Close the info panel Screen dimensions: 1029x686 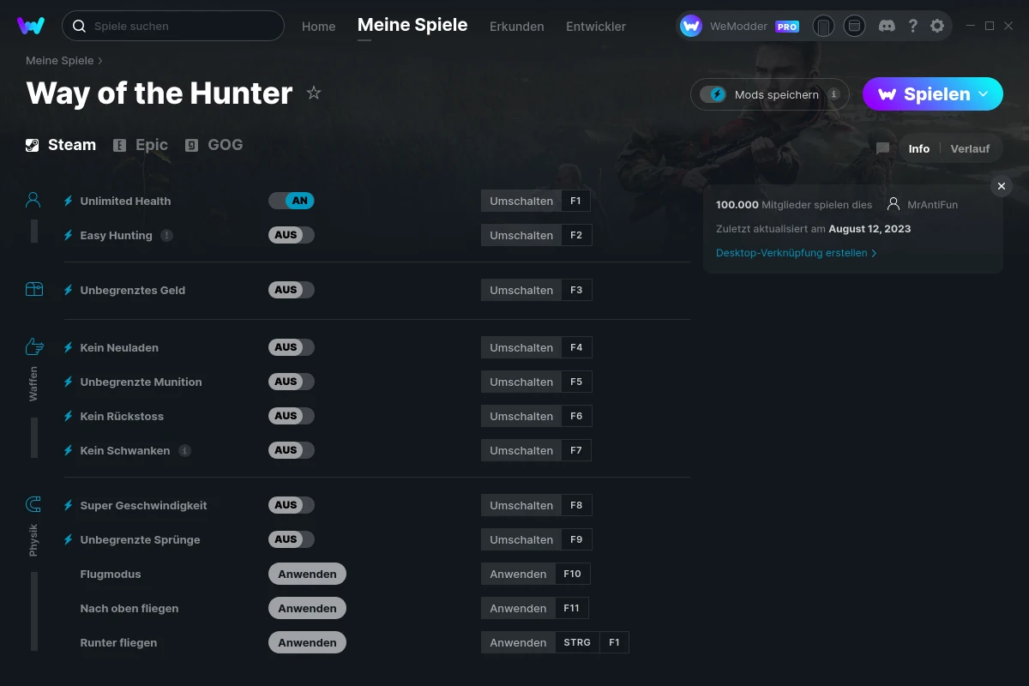[x=1001, y=186]
